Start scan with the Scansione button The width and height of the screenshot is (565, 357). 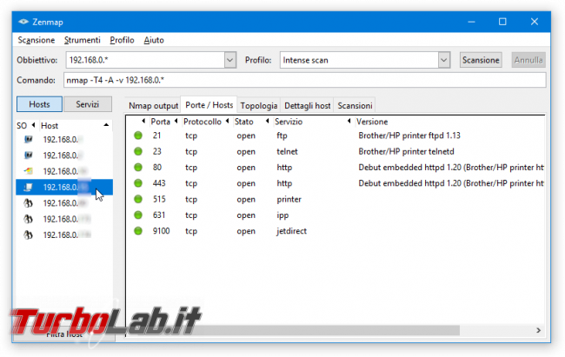pyautogui.click(x=481, y=60)
